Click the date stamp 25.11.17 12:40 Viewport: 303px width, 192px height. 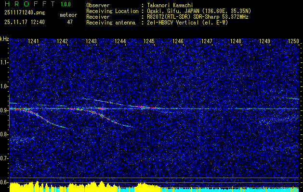(x=25, y=22)
